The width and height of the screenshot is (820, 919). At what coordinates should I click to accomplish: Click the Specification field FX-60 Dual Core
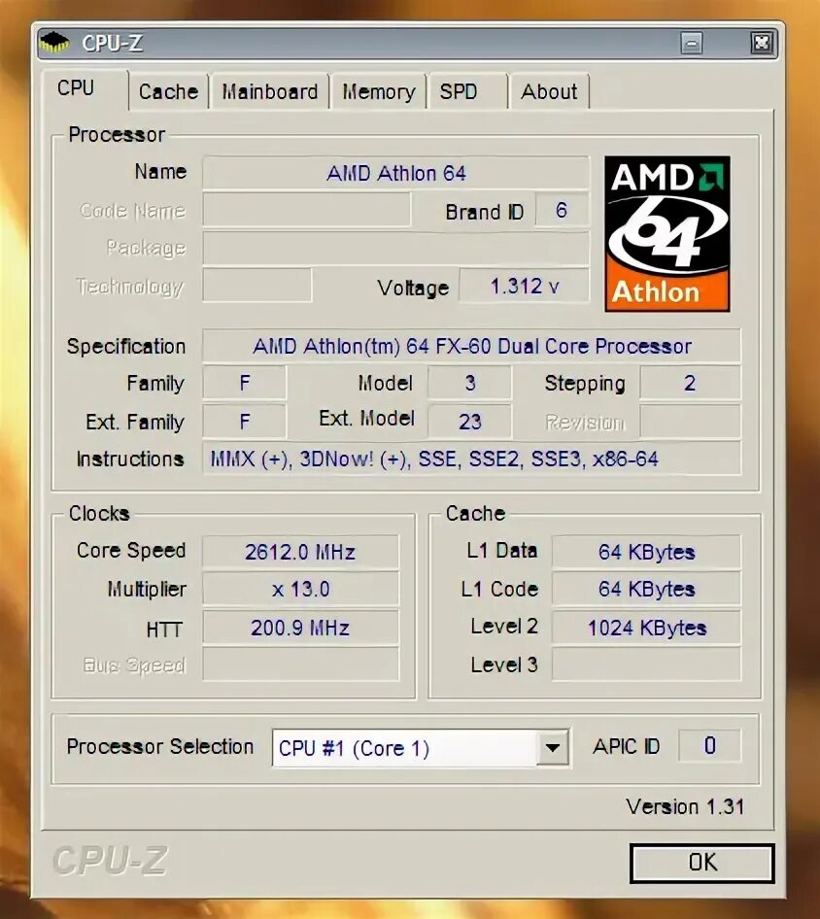coord(471,346)
